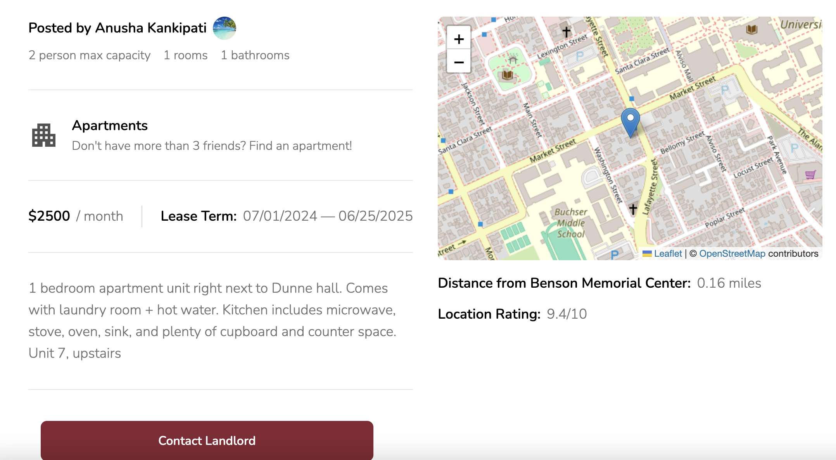Open the Leaflet attribution link

667,254
